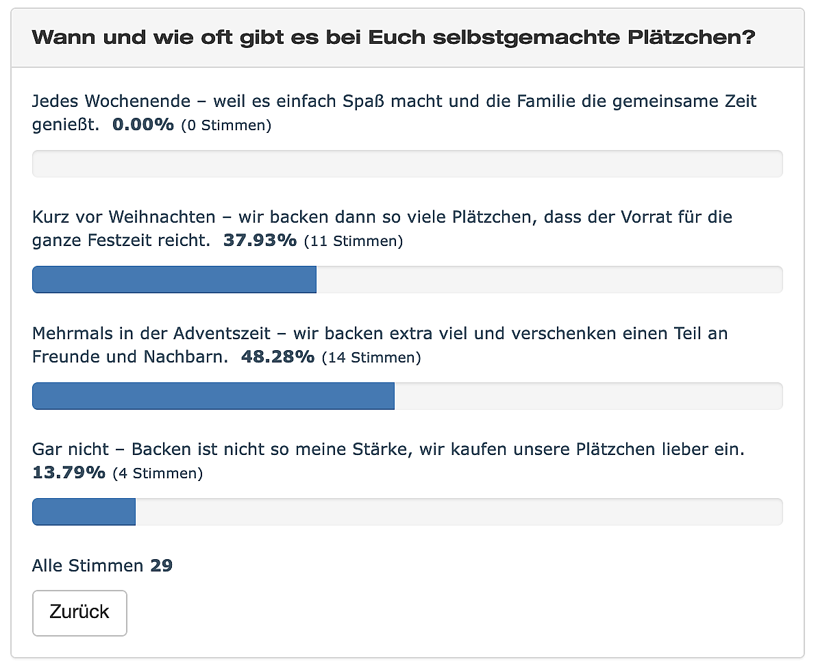
Task: Click the 13.79% result value
Action: 69,473
